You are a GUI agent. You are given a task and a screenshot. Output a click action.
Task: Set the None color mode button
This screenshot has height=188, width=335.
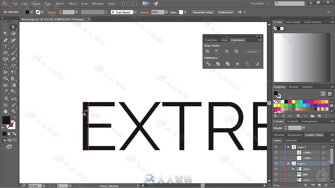tap(15, 134)
